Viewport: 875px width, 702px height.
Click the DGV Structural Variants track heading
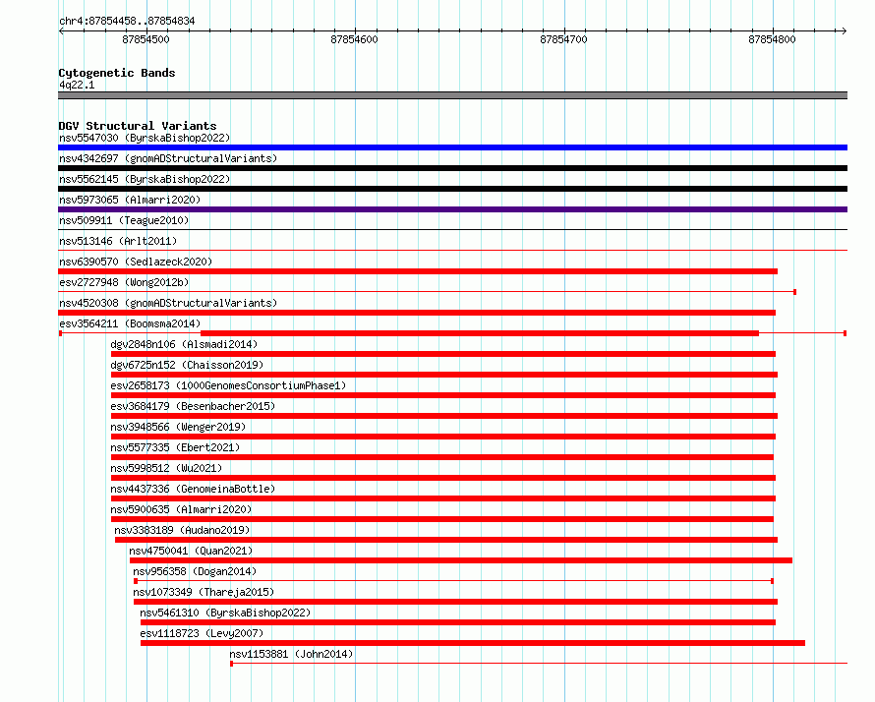pos(138,126)
